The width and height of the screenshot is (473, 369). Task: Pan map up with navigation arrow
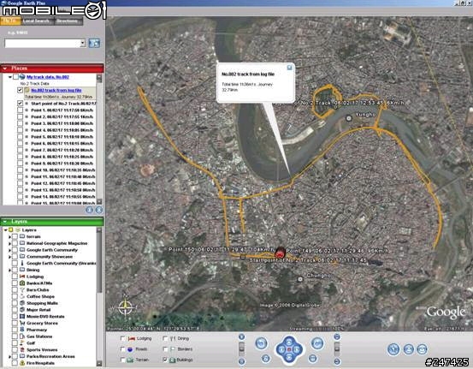pos(289,342)
